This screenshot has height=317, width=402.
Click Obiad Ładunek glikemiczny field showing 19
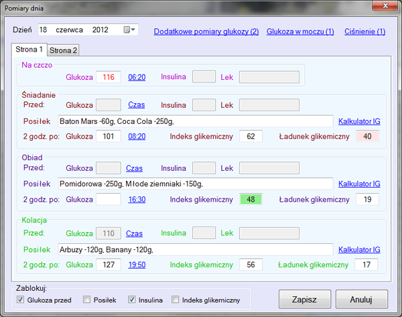(367, 199)
